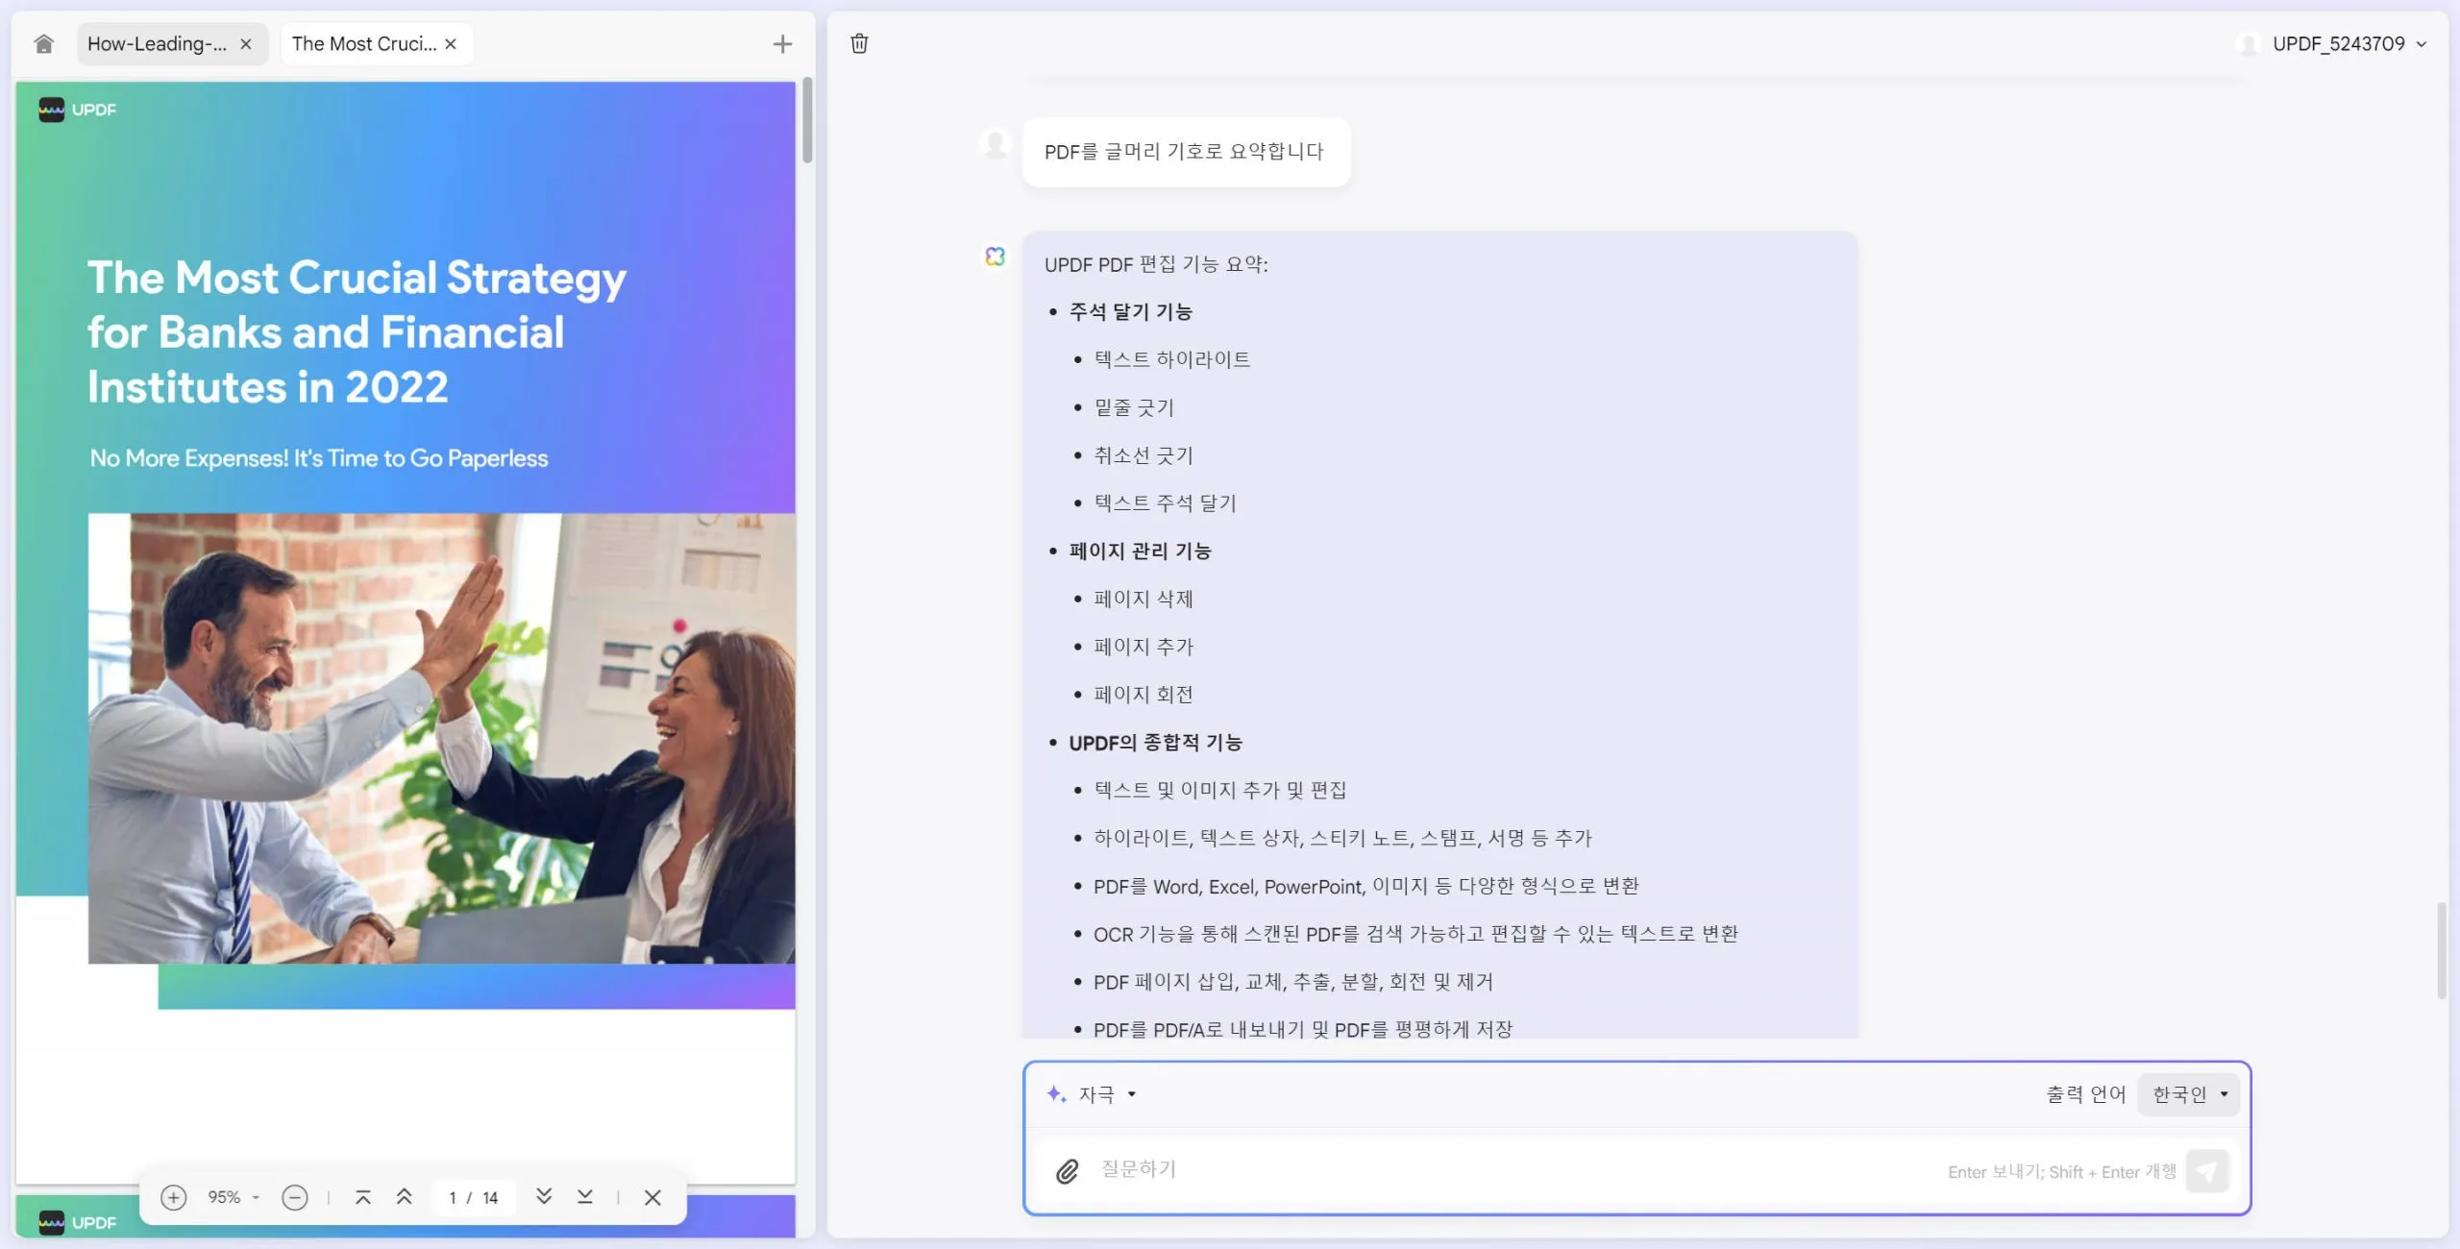Click the bullet about Word, Excel, PowerPoint conversion
The height and width of the screenshot is (1249, 2460).
pyautogui.click(x=1365, y=886)
